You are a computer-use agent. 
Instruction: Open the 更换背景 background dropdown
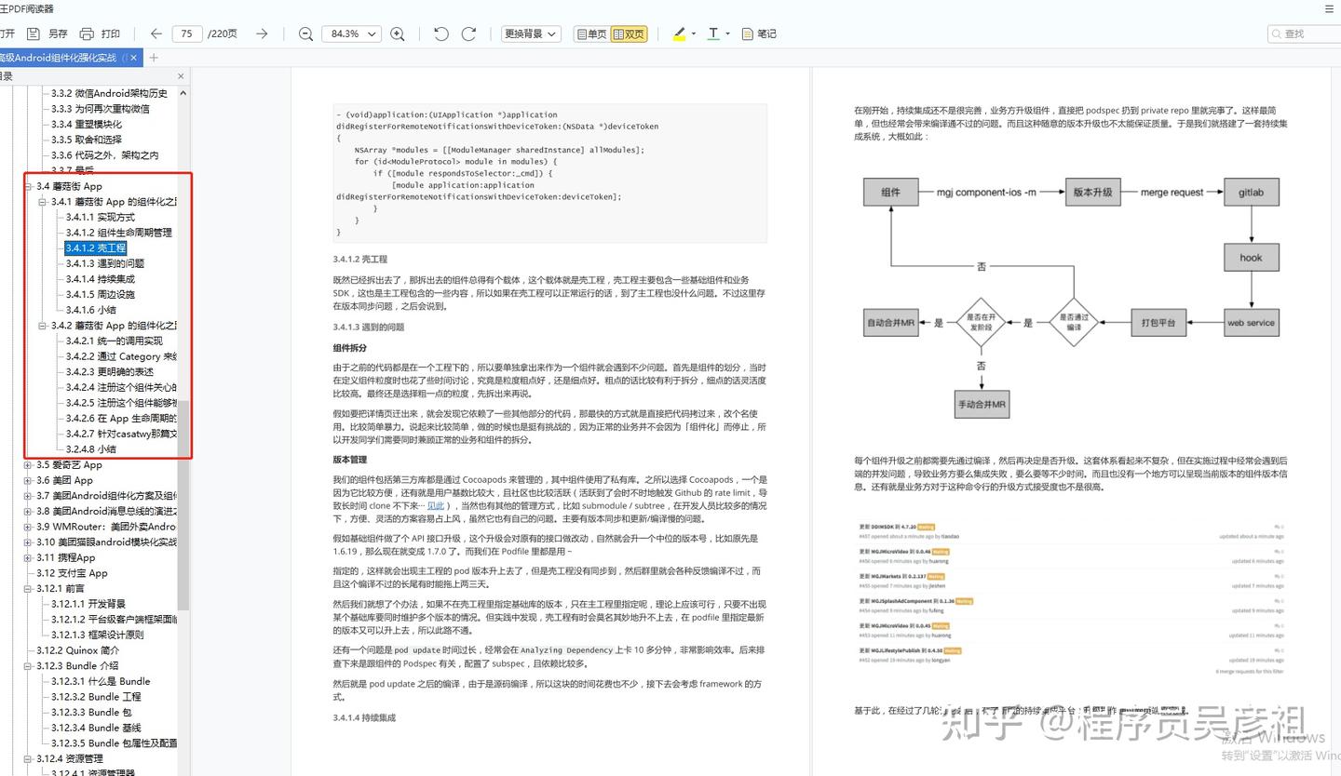(530, 33)
